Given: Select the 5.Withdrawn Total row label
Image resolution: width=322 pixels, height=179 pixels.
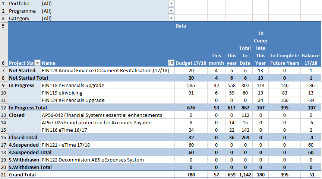Looking at the screenshot, I should click(30, 167).
